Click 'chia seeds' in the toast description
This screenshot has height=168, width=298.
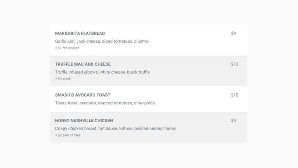click(x=145, y=103)
